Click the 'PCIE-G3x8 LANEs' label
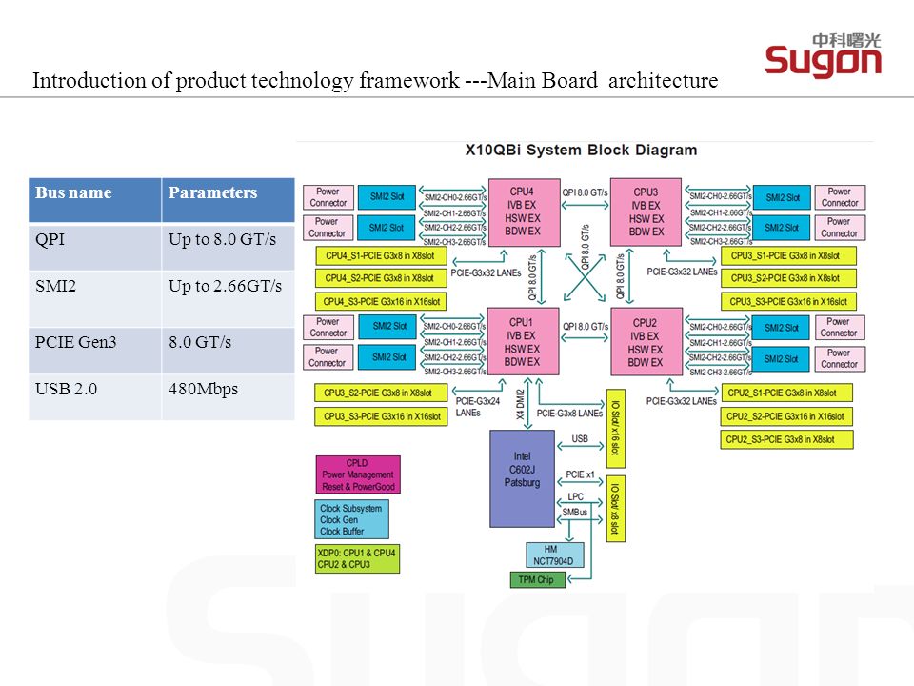This screenshot has width=914, height=686. point(569,413)
